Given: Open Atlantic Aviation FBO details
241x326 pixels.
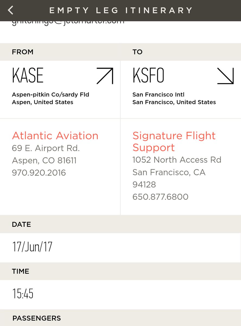Looking at the screenshot, I should pos(55,136).
